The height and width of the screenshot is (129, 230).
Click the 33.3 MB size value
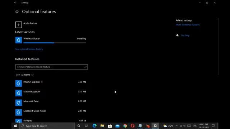pyautogui.click(x=82, y=92)
